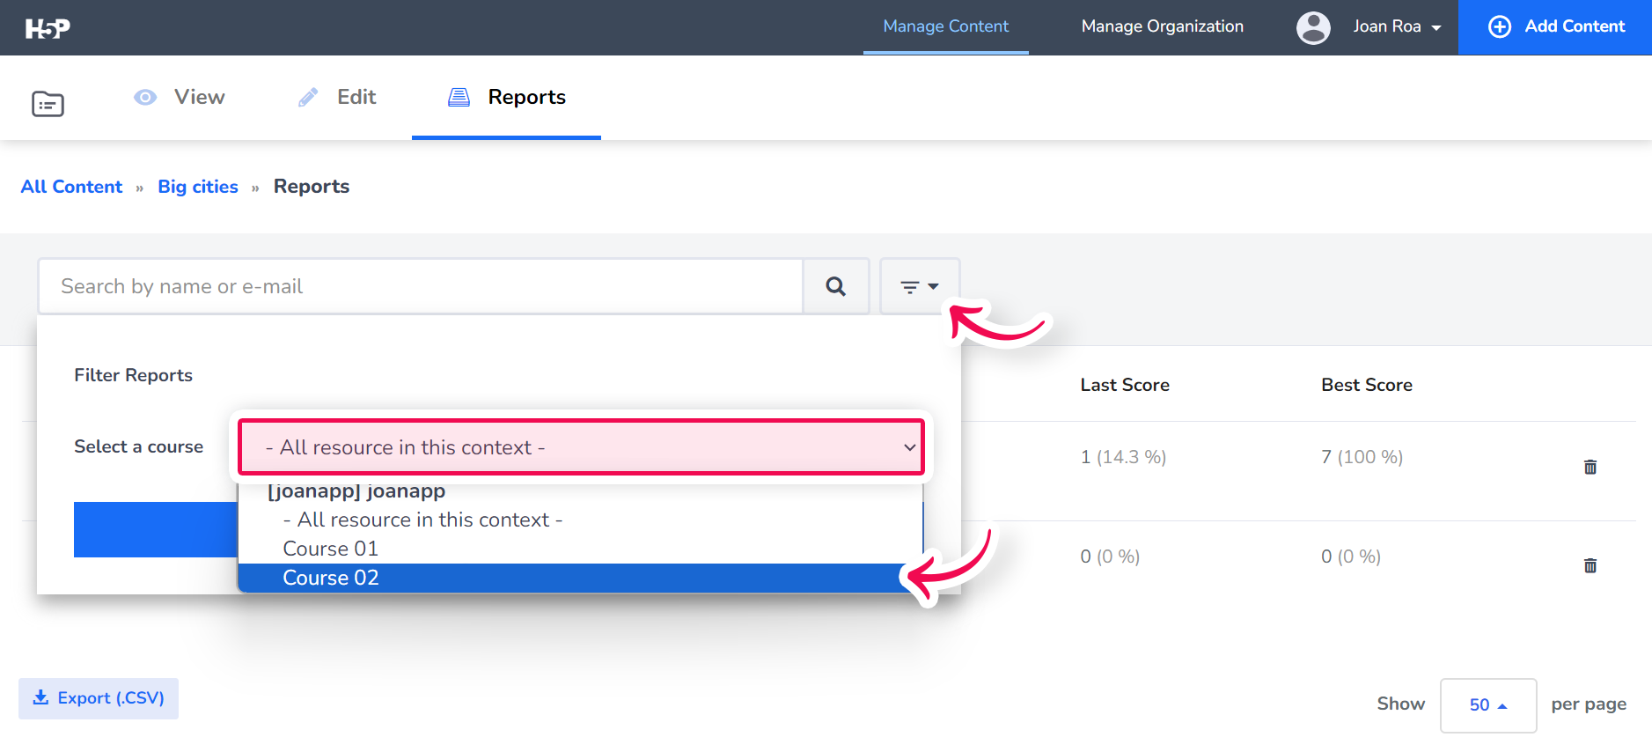Choose Course 01 from the list

click(x=581, y=549)
